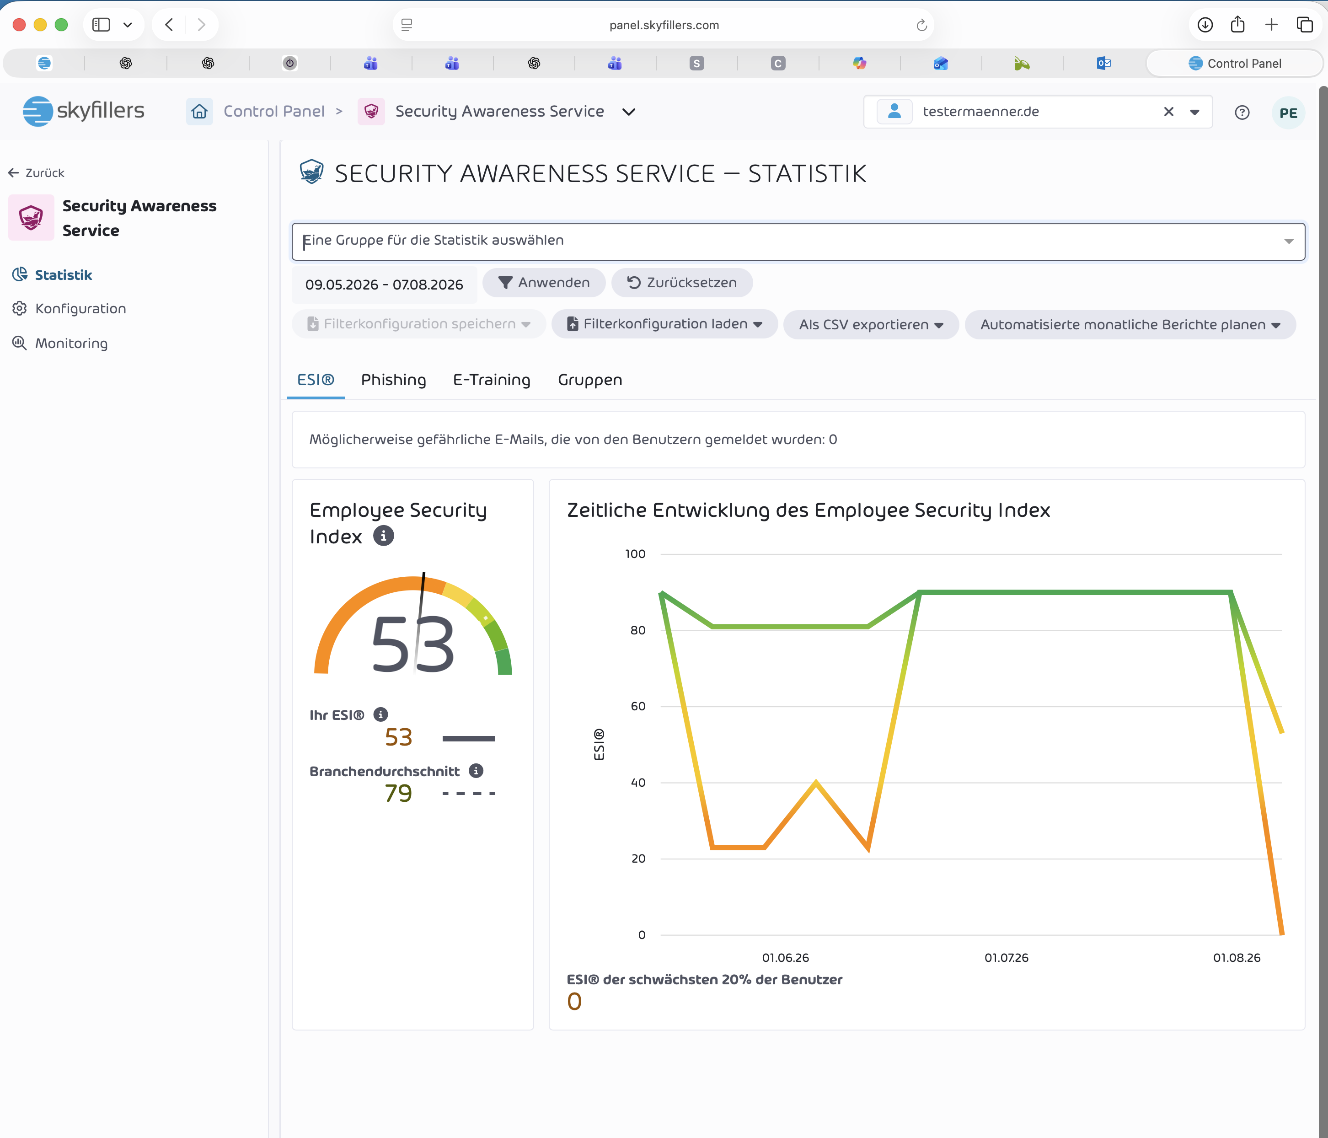Expand the customer selector dropdown arrow
The height and width of the screenshot is (1138, 1328).
1194,112
